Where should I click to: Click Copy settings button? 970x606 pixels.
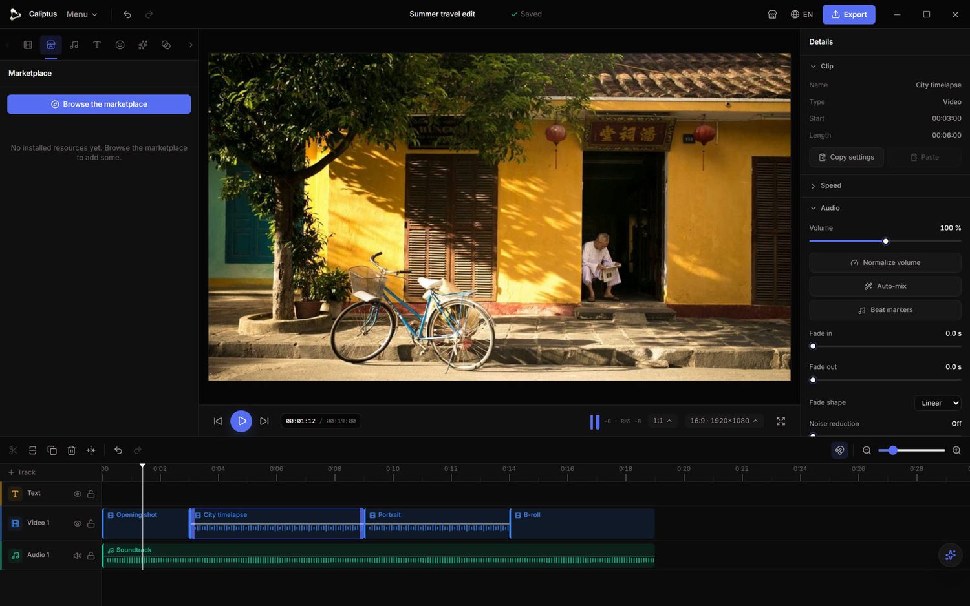(846, 157)
